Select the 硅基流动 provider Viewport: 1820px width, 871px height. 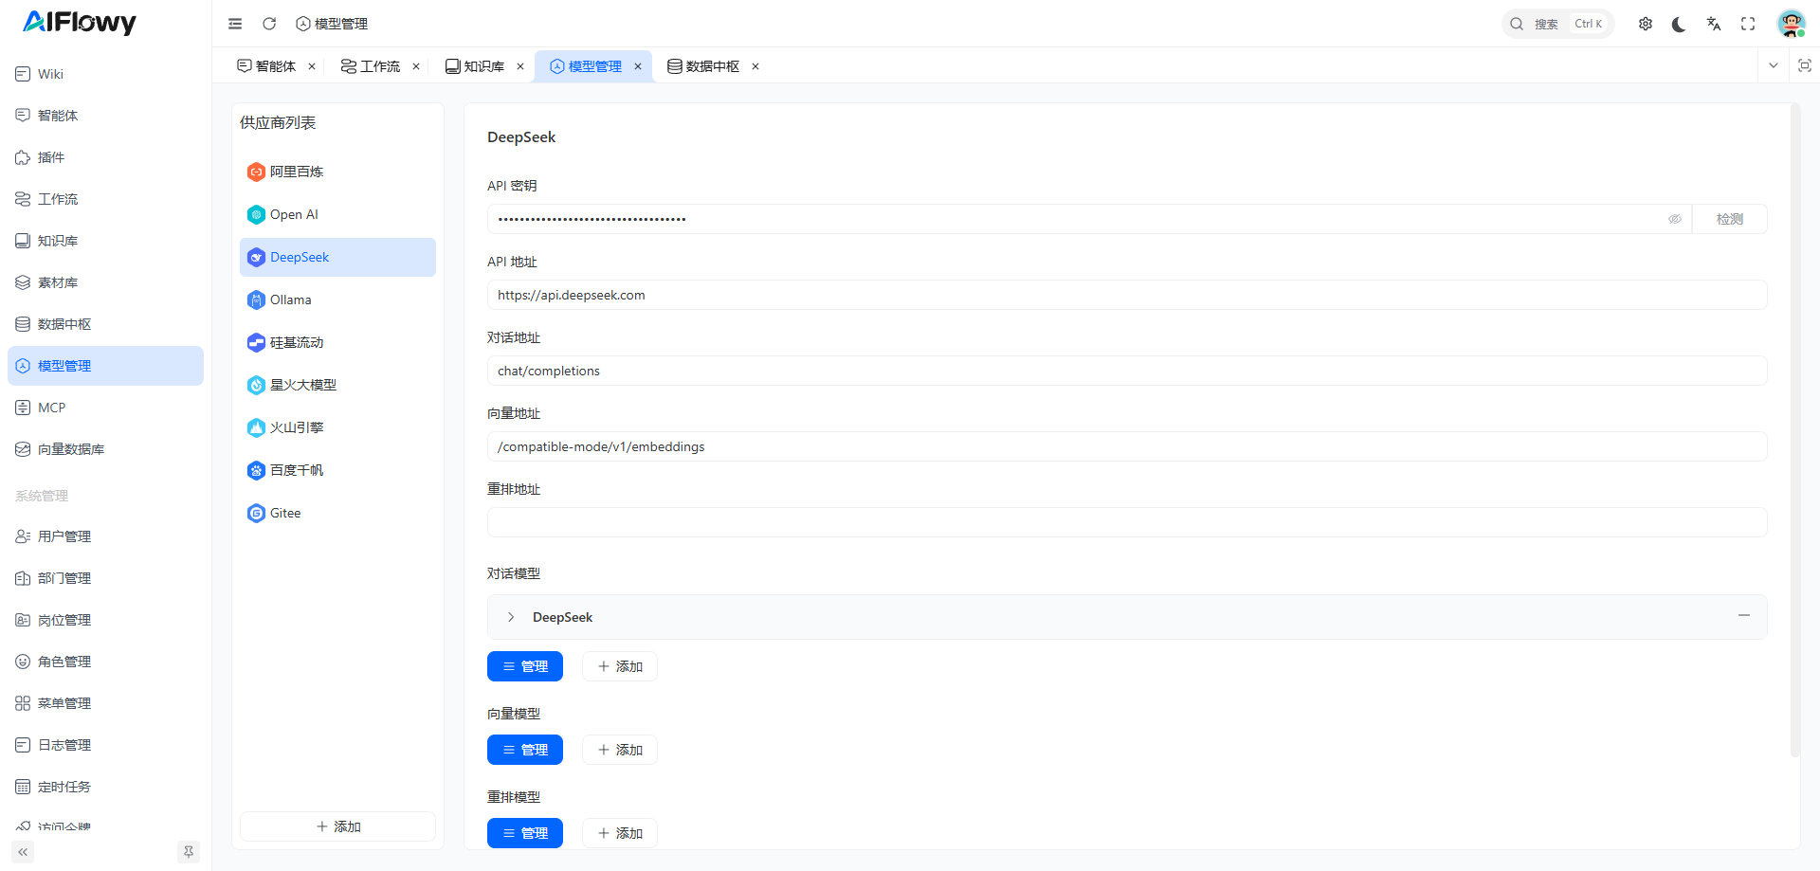[337, 342]
